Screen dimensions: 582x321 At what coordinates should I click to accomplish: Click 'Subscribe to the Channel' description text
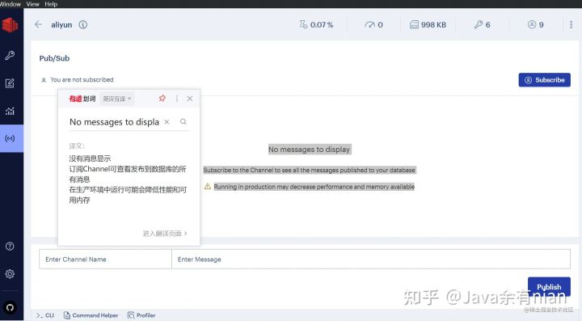309,170
